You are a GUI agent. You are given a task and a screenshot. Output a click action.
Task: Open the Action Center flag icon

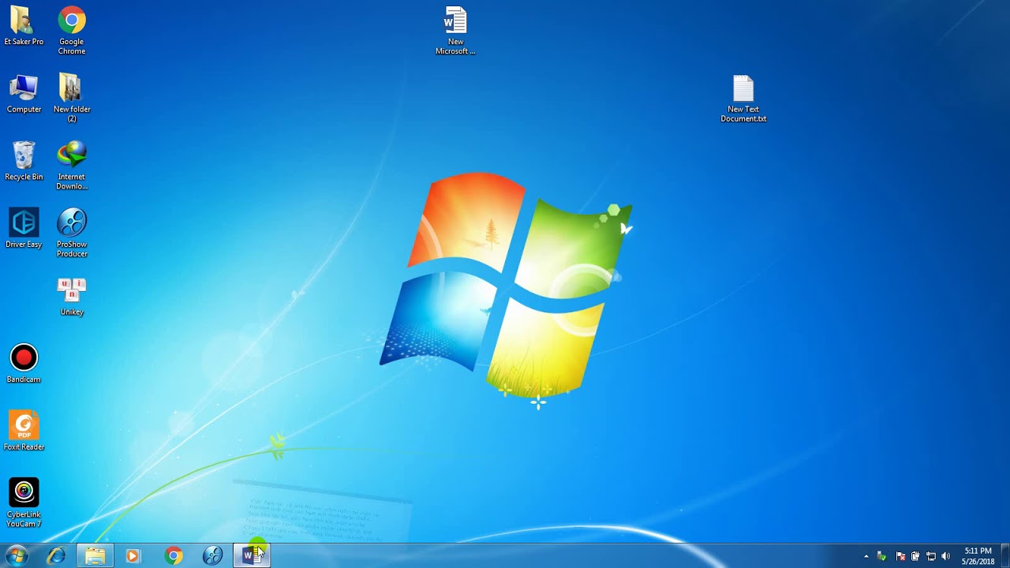point(900,557)
